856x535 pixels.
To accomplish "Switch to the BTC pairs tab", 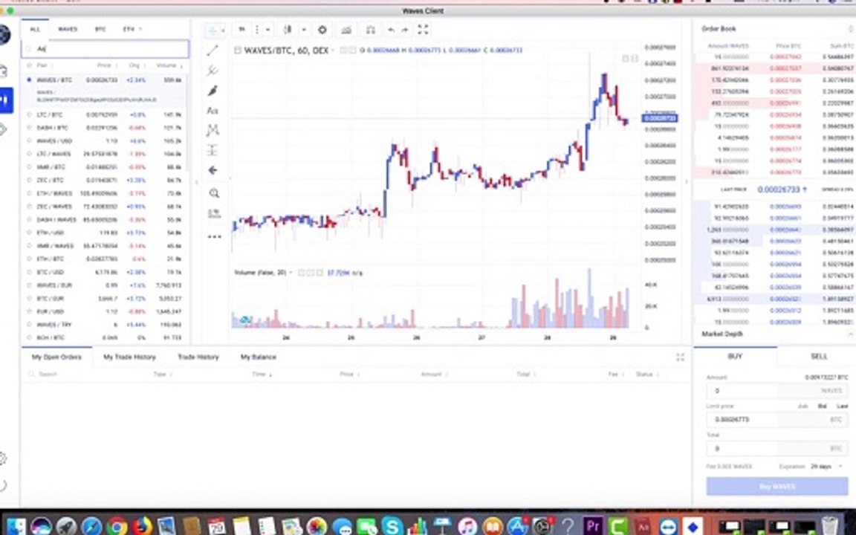I will [x=100, y=30].
